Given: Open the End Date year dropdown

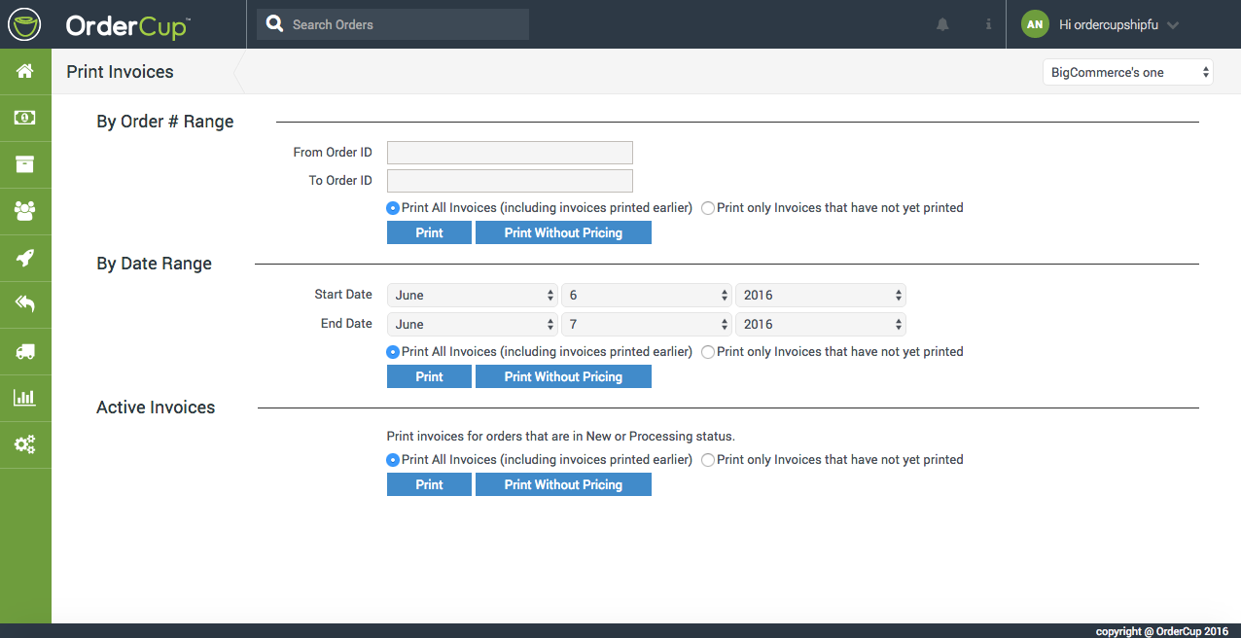Looking at the screenshot, I should tap(820, 324).
